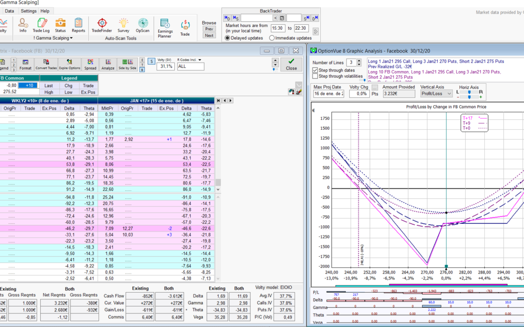The width and height of the screenshot is (524, 327).
Task: Click the Close checkmark button
Action: [291, 64]
